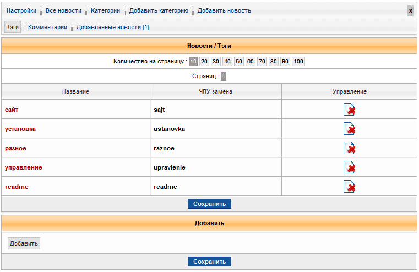Click the bottom Сохранить button in Добавить section
This screenshot has width=419, height=272.
pos(209,262)
